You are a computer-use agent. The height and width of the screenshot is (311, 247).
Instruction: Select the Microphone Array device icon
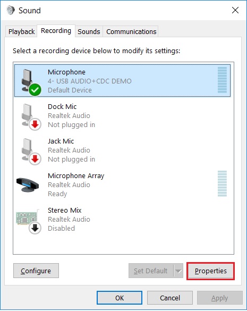[28, 185]
